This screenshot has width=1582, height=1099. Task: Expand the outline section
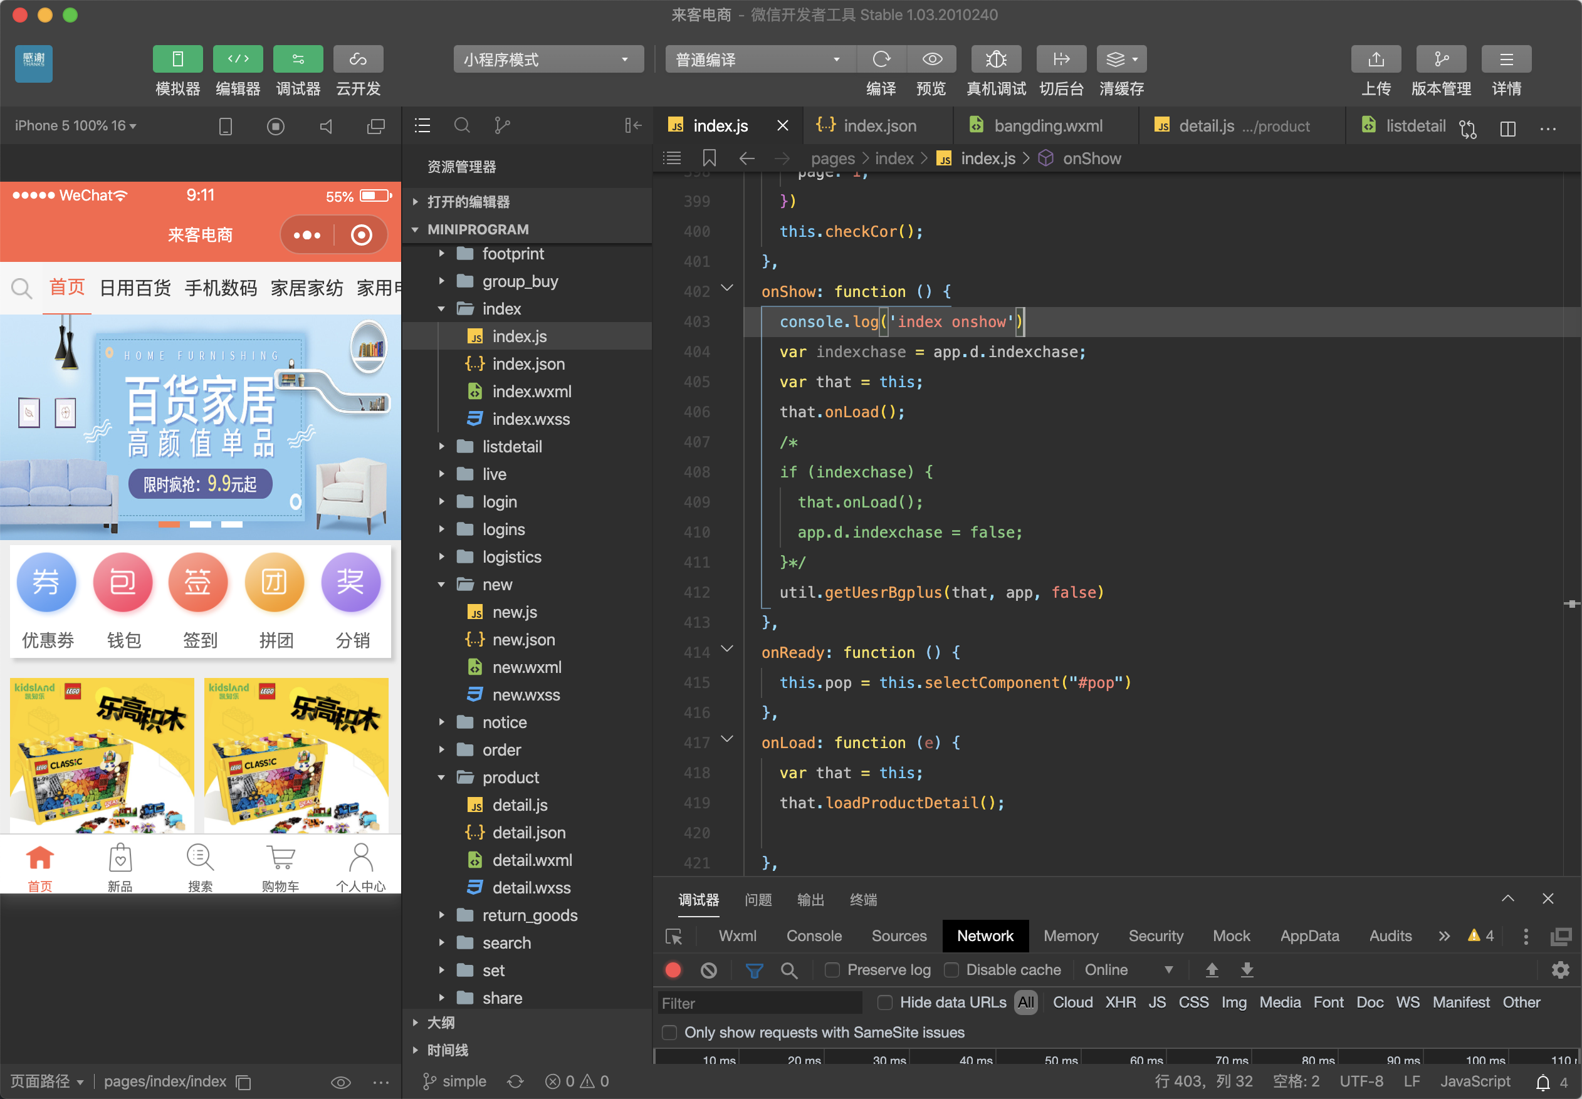click(x=528, y=1023)
